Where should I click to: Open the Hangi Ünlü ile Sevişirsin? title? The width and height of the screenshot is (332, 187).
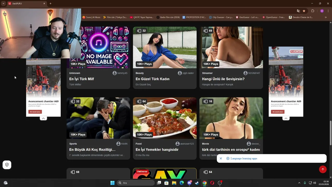(223, 79)
